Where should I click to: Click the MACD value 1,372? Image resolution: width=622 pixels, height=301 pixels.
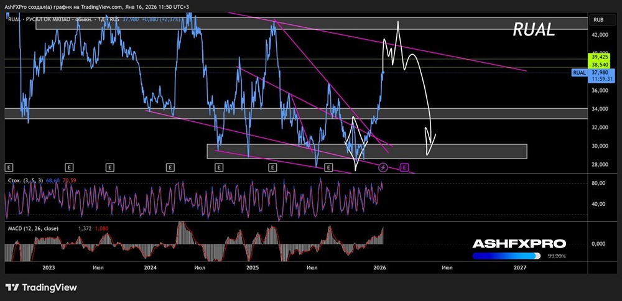[85, 228]
